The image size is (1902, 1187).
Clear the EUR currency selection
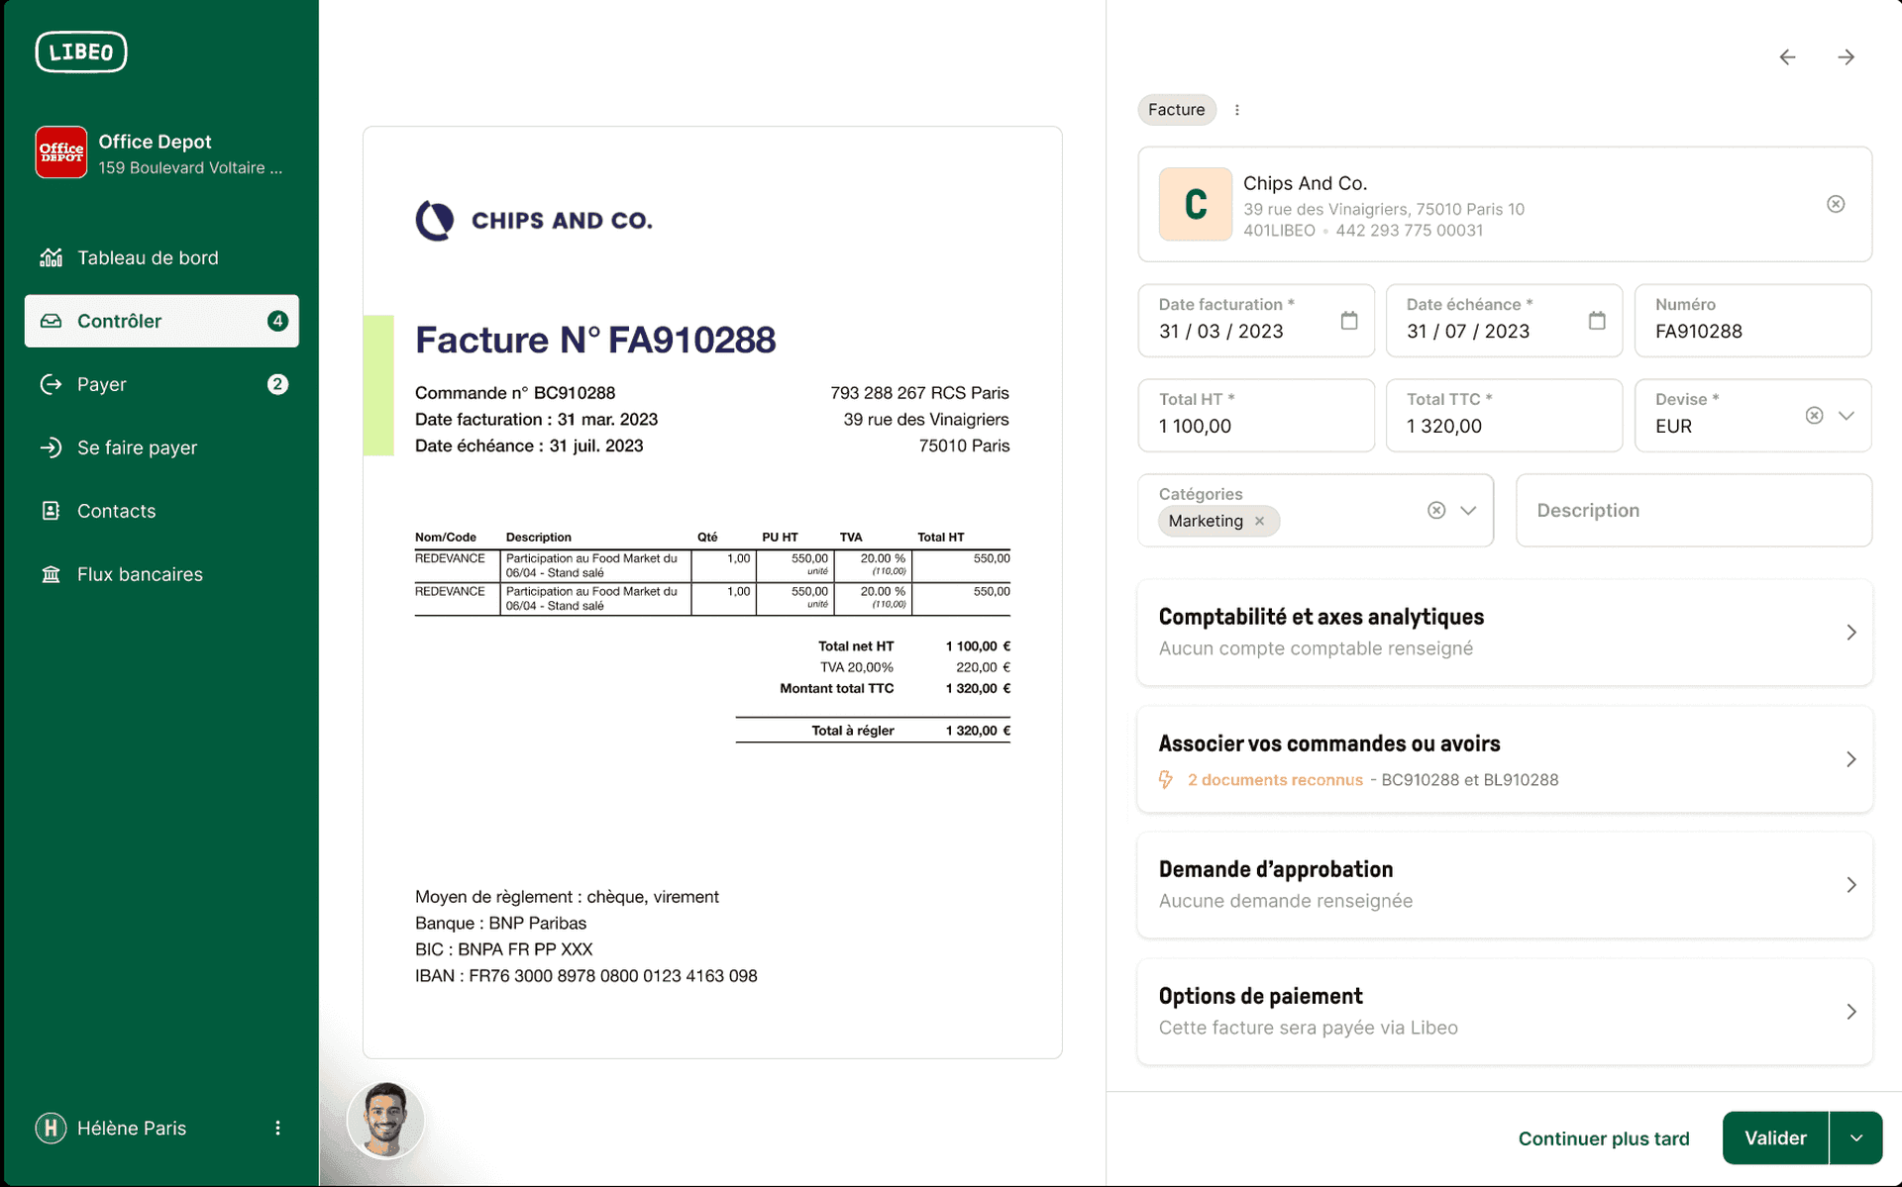tap(1815, 415)
